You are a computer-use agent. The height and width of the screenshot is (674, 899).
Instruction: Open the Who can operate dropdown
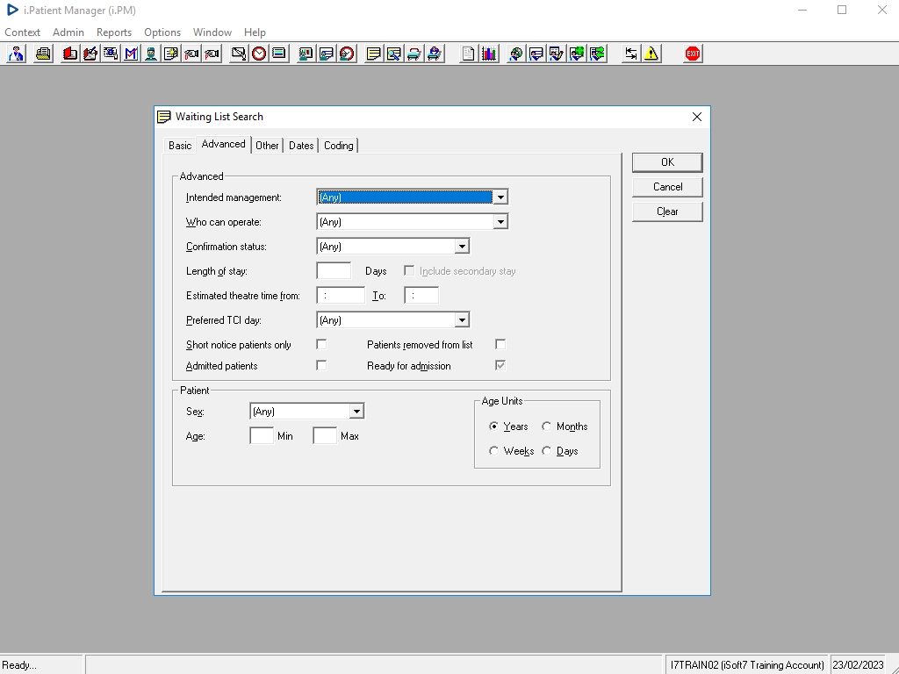(500, 222)
